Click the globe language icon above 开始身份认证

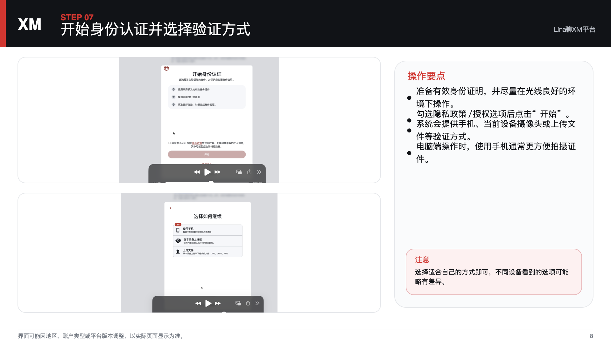(x=166, y=68)
